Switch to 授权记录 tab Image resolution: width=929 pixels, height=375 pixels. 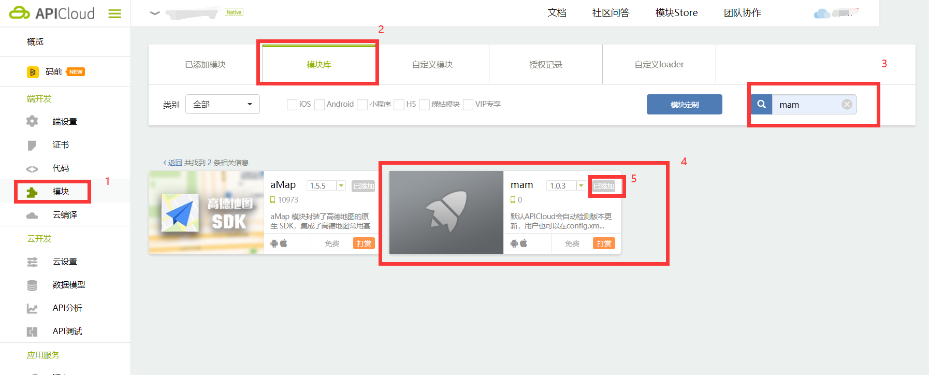546,65
